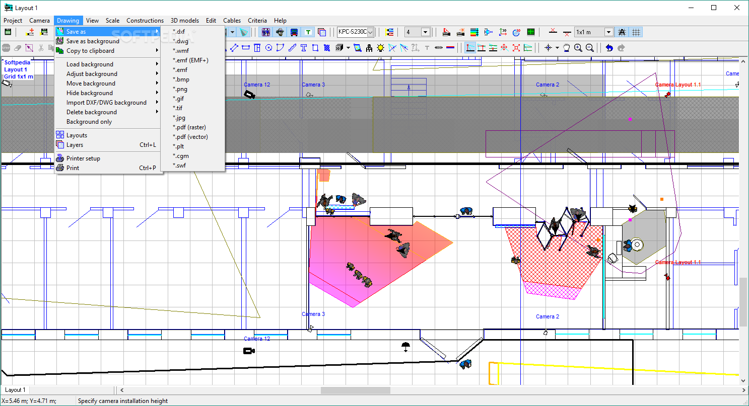Open the KPC-S230C camera model dropdown
Viewport: 749px width, 406px height.
pyautogui.click(x=371, y=32)
